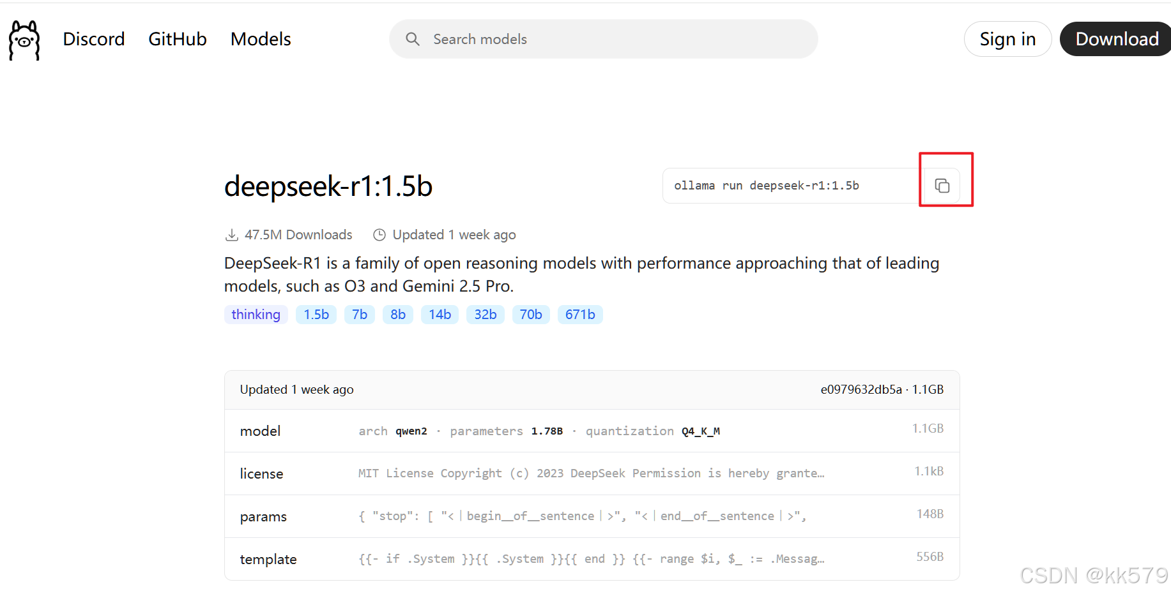Screen dimensions: 1171x596
Task: Click the quantization Q4_K_M value
Action: coord(701,431)
